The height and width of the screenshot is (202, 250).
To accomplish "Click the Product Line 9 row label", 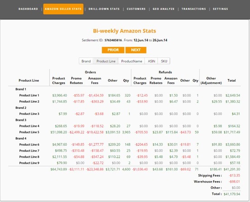I will pos(29,163).
